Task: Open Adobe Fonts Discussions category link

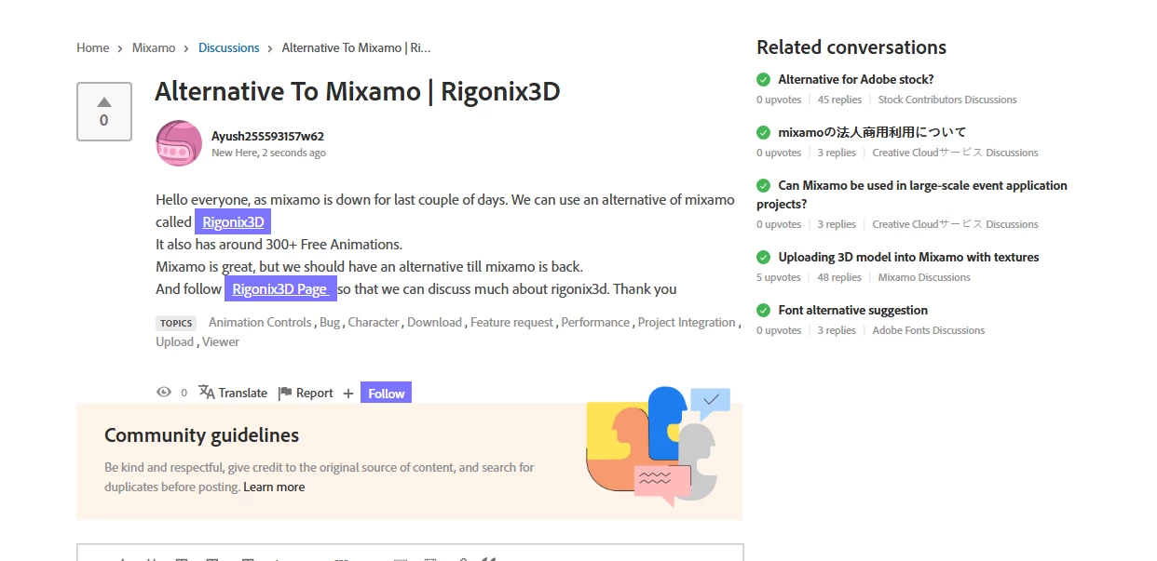Action: 929,330
